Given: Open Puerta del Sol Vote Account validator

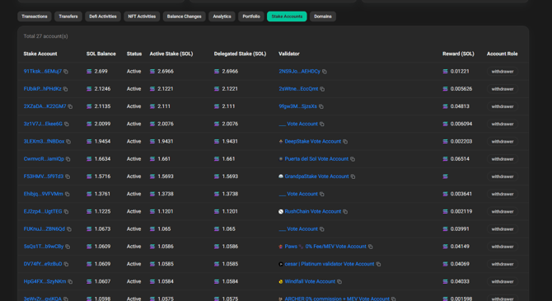Looking at the screenshot, I should coord(316,158).
